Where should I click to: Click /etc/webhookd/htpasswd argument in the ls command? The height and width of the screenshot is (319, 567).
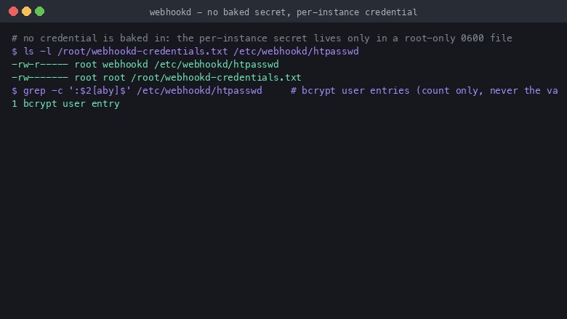point(296,52)
